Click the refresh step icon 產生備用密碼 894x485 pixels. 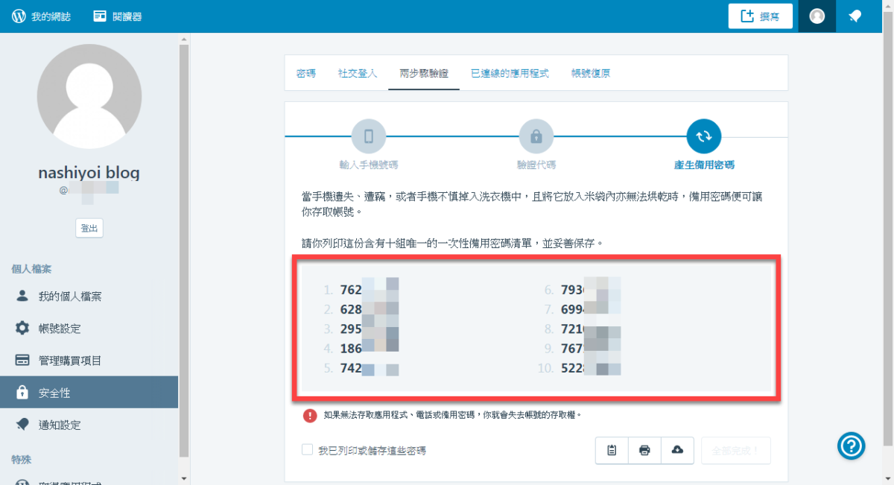(703, 136)
